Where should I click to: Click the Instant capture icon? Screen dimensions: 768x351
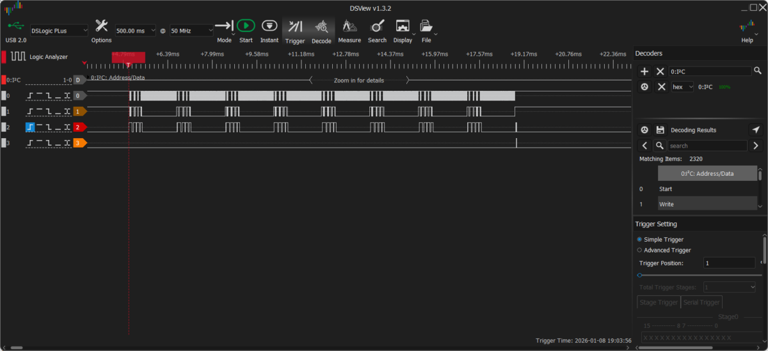pyautogui.click(x=269, y=26)
